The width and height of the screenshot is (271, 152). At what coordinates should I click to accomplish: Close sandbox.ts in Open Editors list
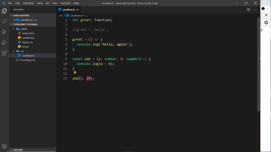tap(14, 20)
